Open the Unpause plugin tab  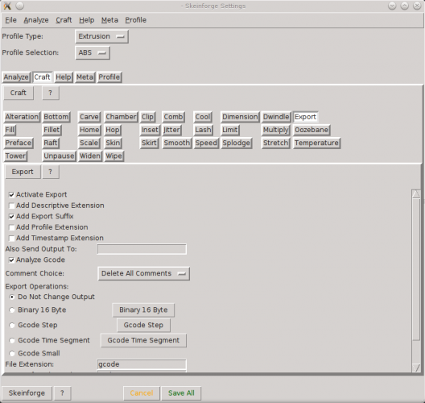[x=59, y=156]
